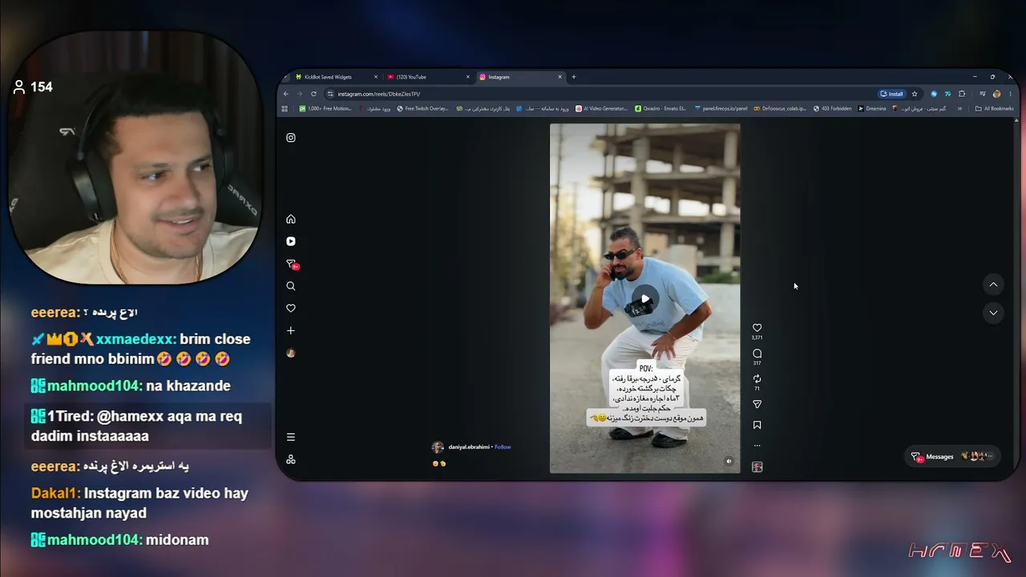This screenshot has width=1026, height=577.
Task: Open the Free Twitch Overlay bookmark
Action: coord(422,109)
